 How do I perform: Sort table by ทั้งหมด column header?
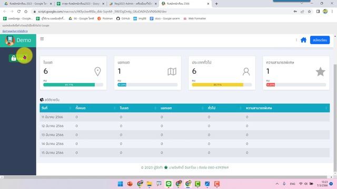95,108
